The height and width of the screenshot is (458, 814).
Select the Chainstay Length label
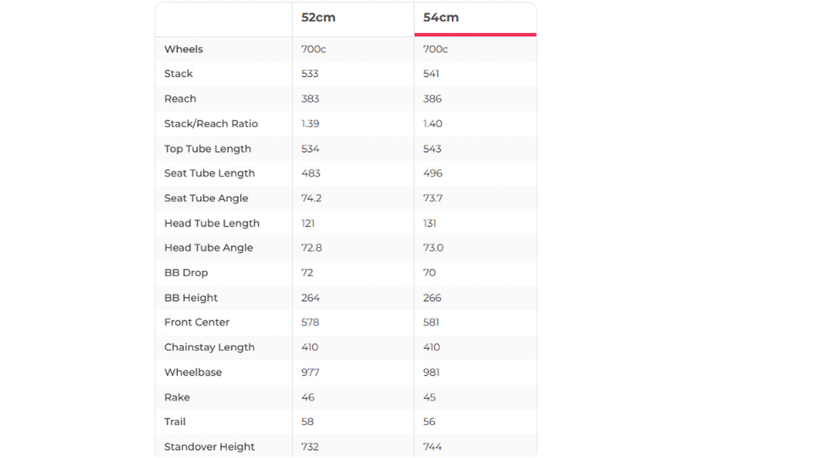click(x=209, y=347)
